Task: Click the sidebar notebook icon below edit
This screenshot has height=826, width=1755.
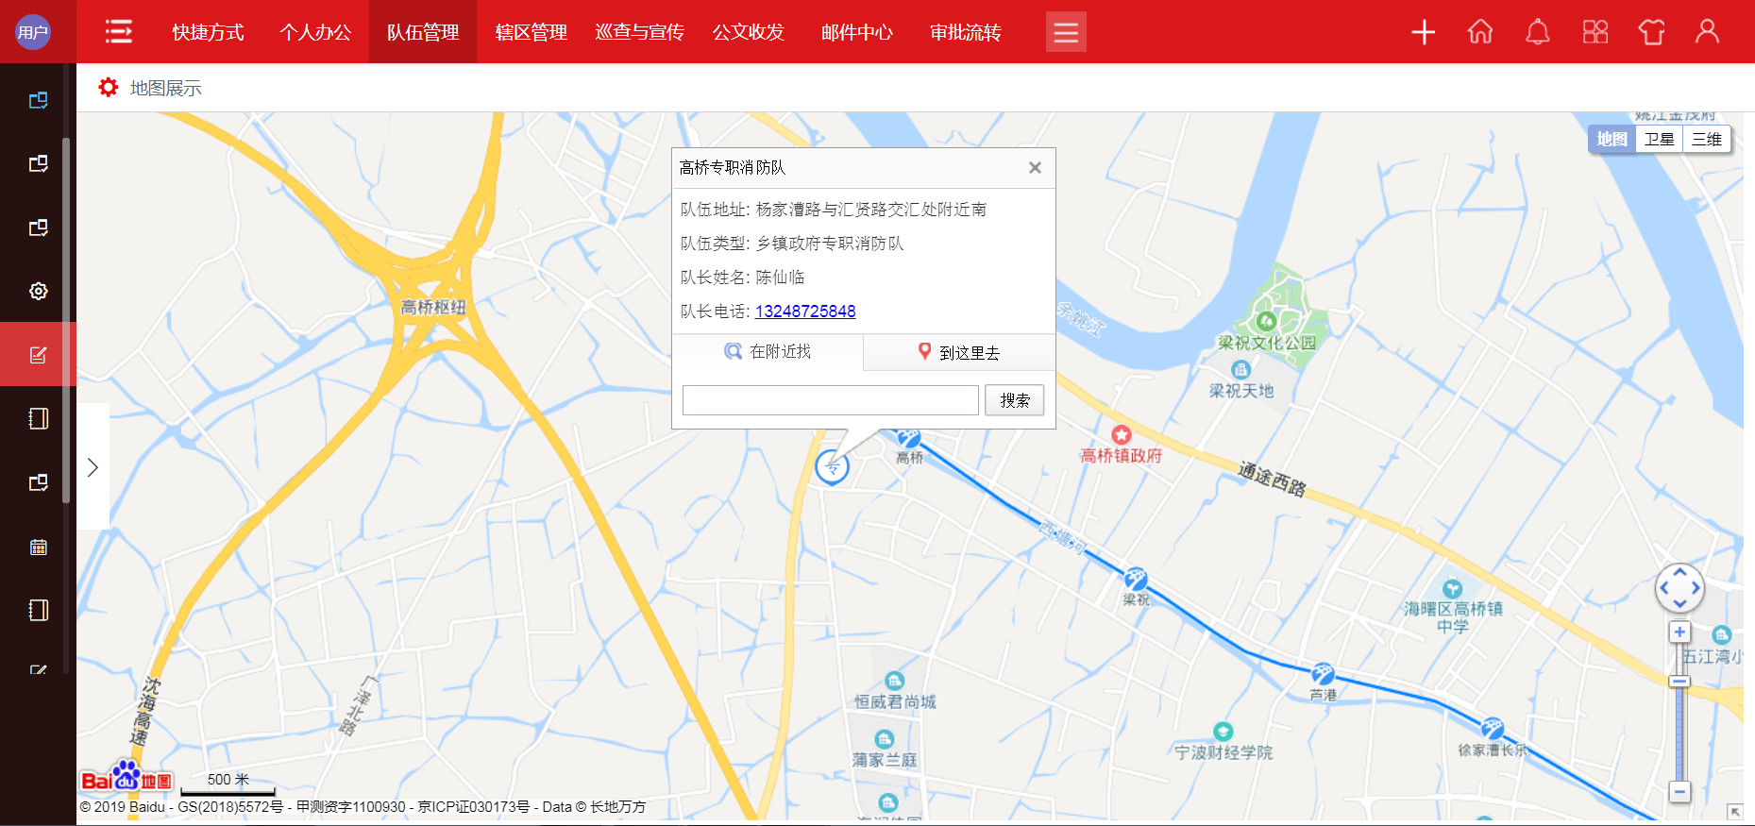Action: coord(38,418)
